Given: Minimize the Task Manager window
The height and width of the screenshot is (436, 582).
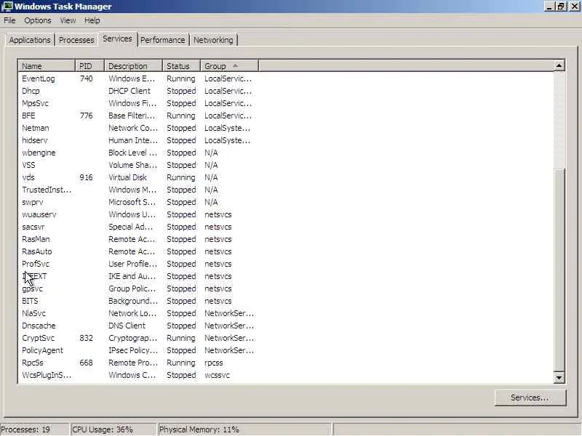Looking at the screenshot, I should (550, 7).
